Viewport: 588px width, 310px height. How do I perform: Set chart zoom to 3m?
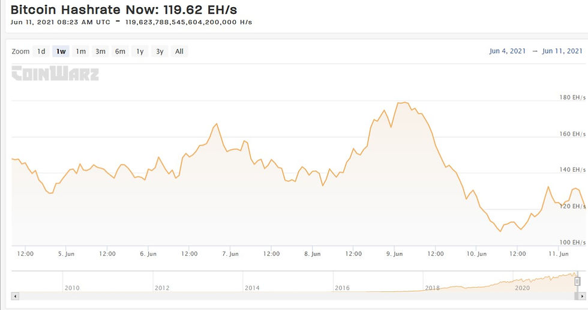click(101, 52)
